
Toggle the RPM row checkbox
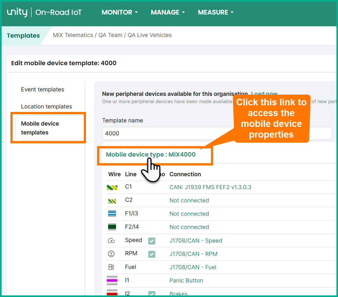point(152,254)
